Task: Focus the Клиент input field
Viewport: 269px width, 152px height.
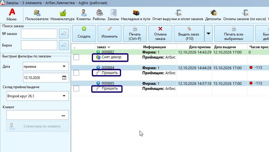Action: click(x=38, y=115)
